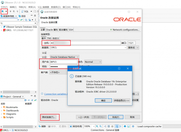Open the 文件(F) menu

(x=4, y=7)
